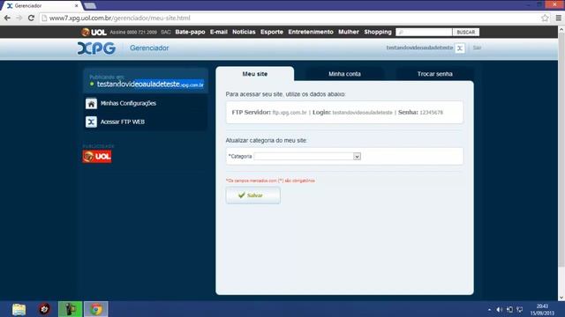Open the Bate-papo link

(190, 32)
